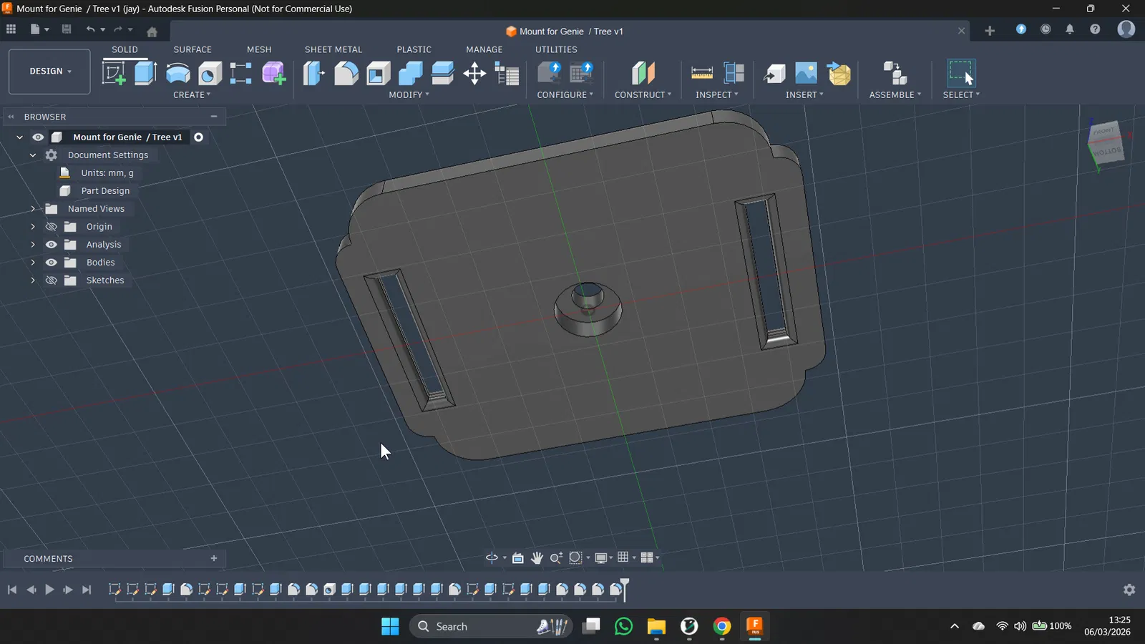1145x644 pixels.
Task: Click the Joint icon in Assemble
Action: point(895,73)
